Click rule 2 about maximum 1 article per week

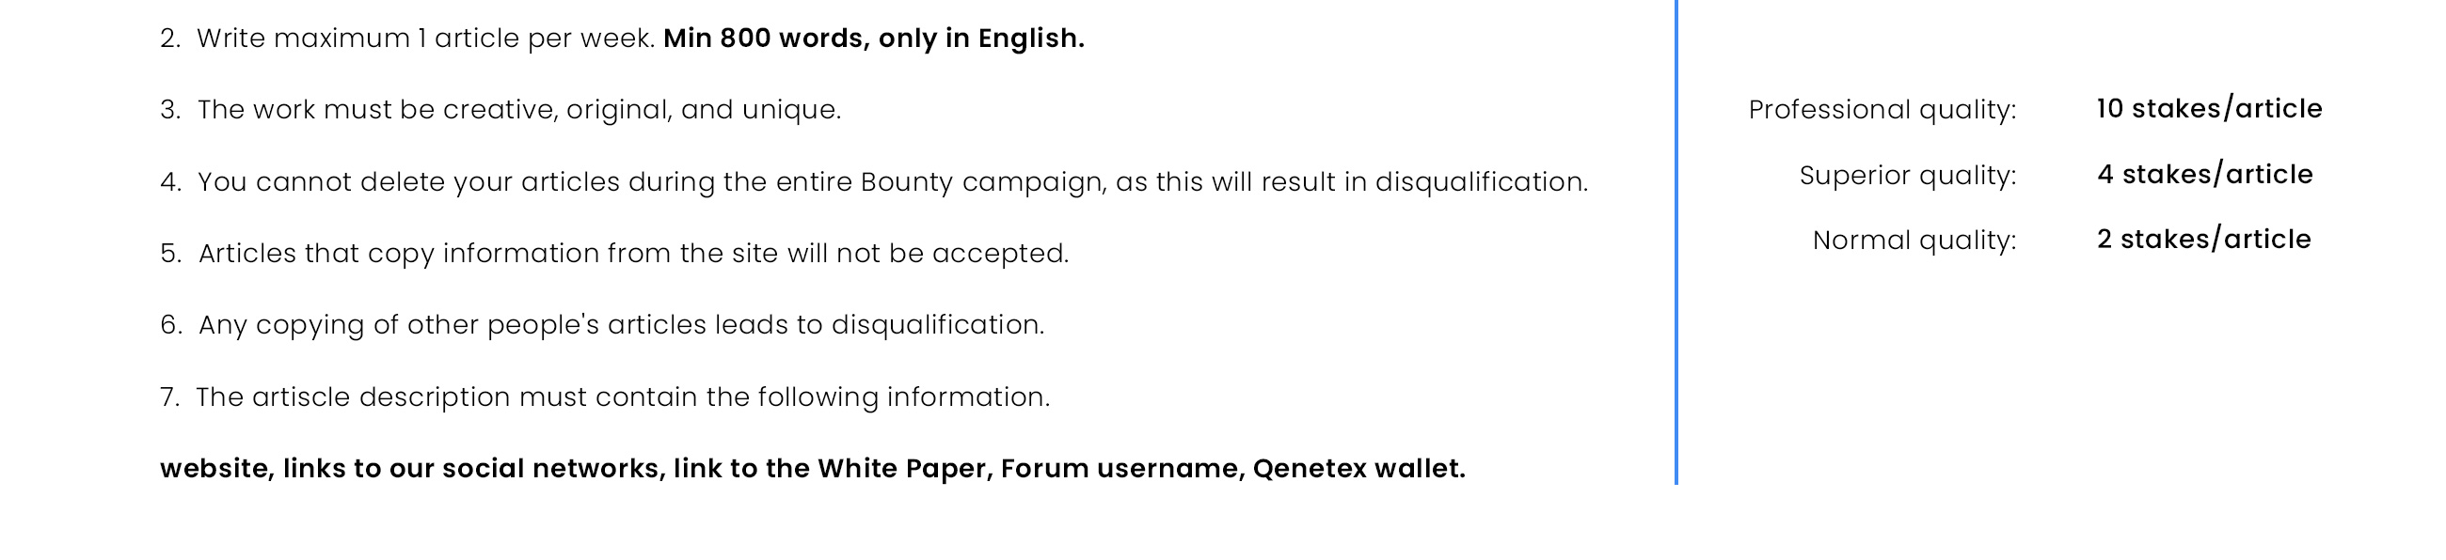(x=622, y=39)
